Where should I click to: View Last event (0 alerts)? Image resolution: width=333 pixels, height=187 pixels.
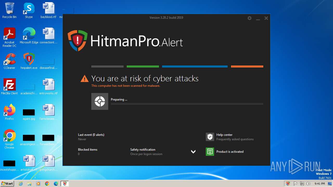(x=91, y=135)
